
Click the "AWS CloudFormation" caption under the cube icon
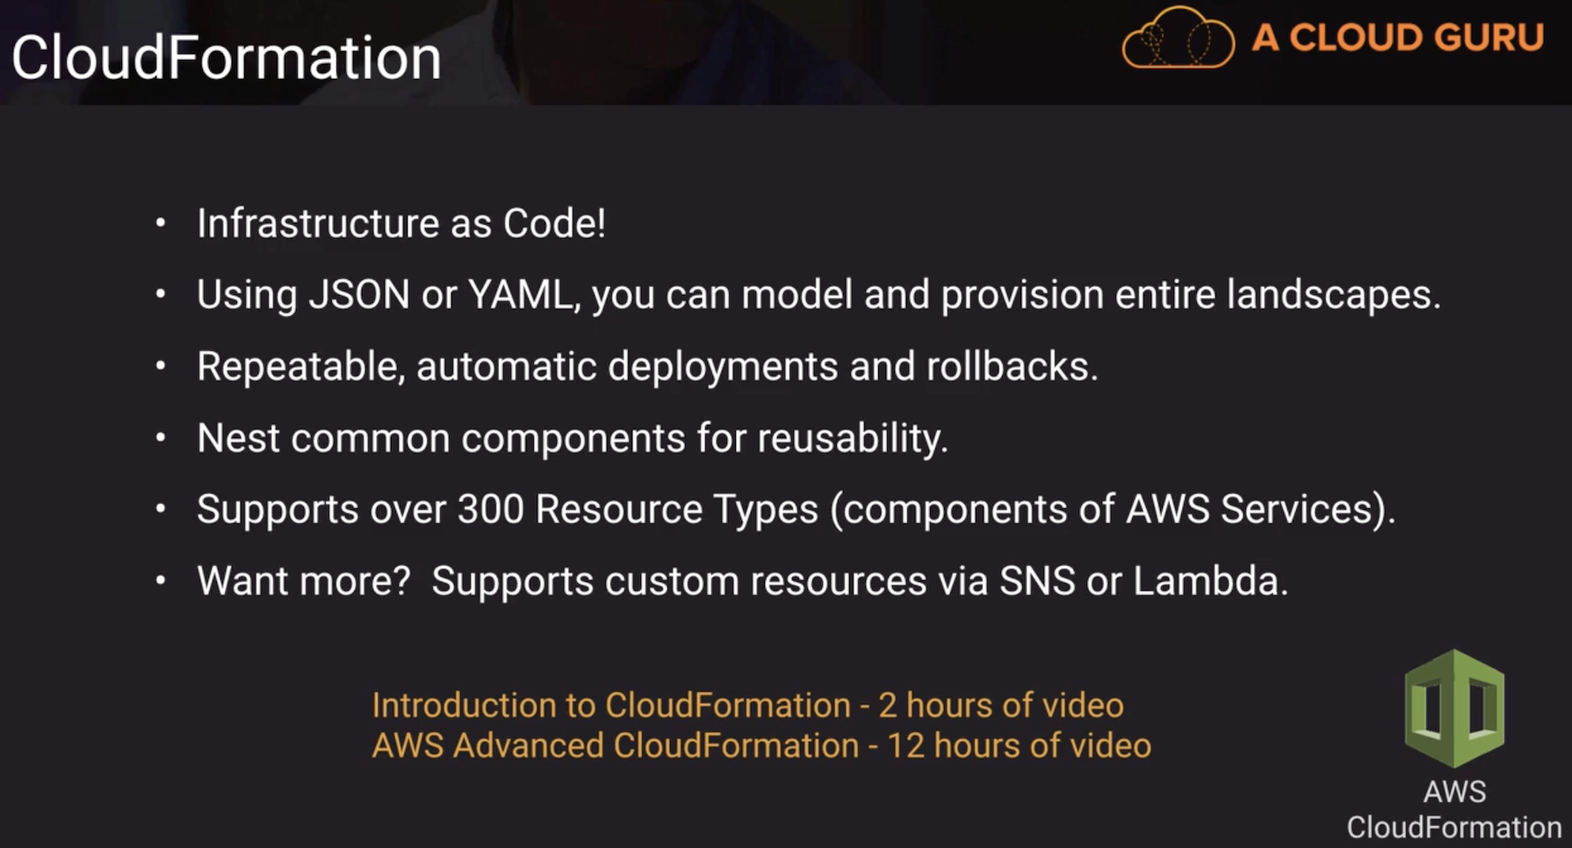coord(1454,809)
